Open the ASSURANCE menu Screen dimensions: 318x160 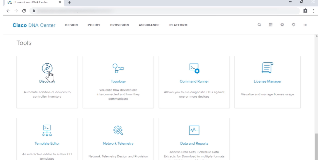149,25
